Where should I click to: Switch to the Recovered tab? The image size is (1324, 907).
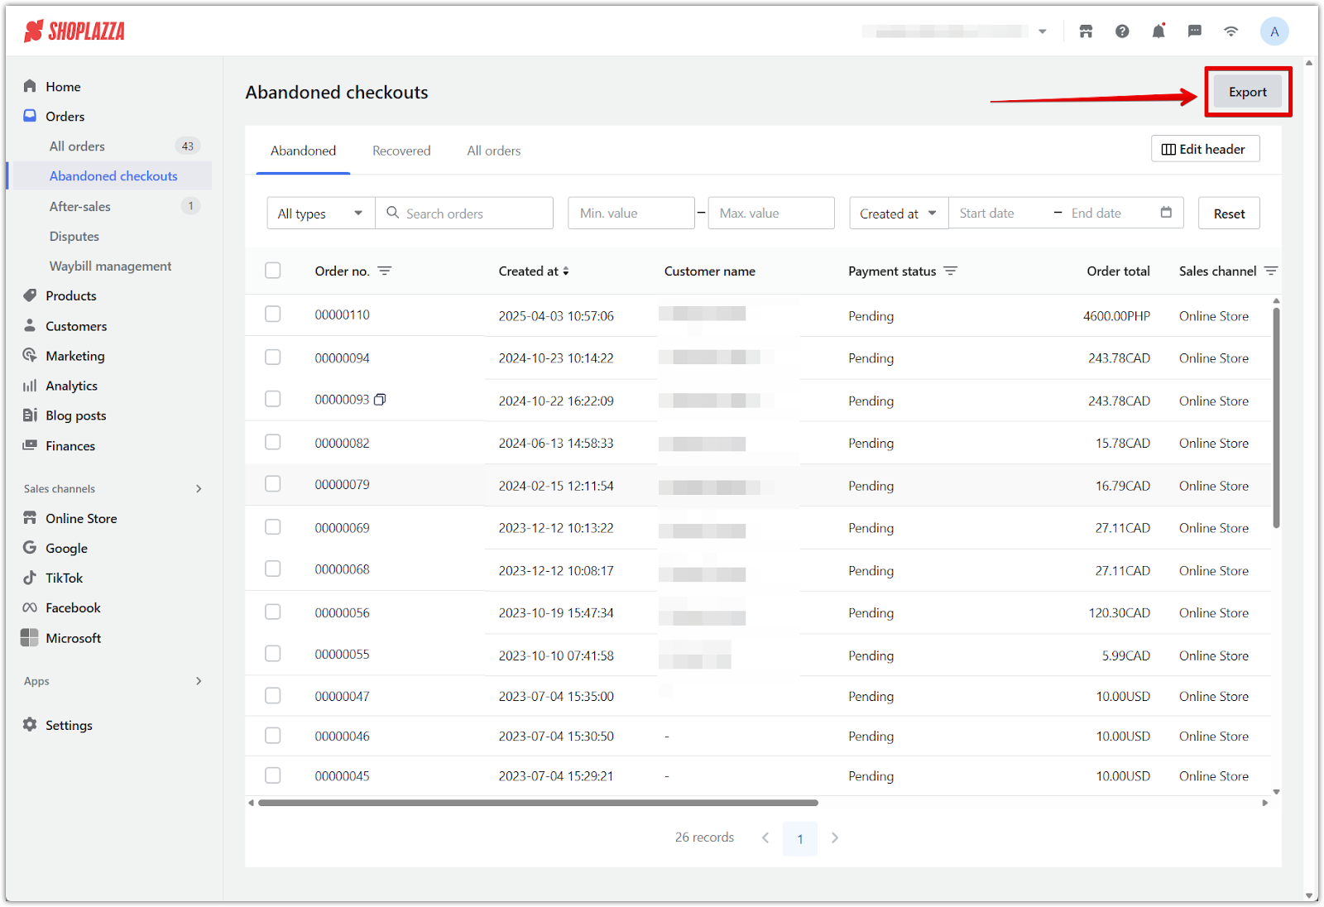point(401,151)
